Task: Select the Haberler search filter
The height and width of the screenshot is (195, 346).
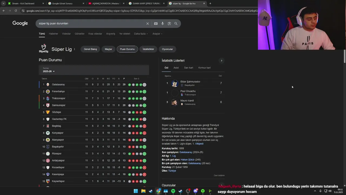Action: pos(54,34)
